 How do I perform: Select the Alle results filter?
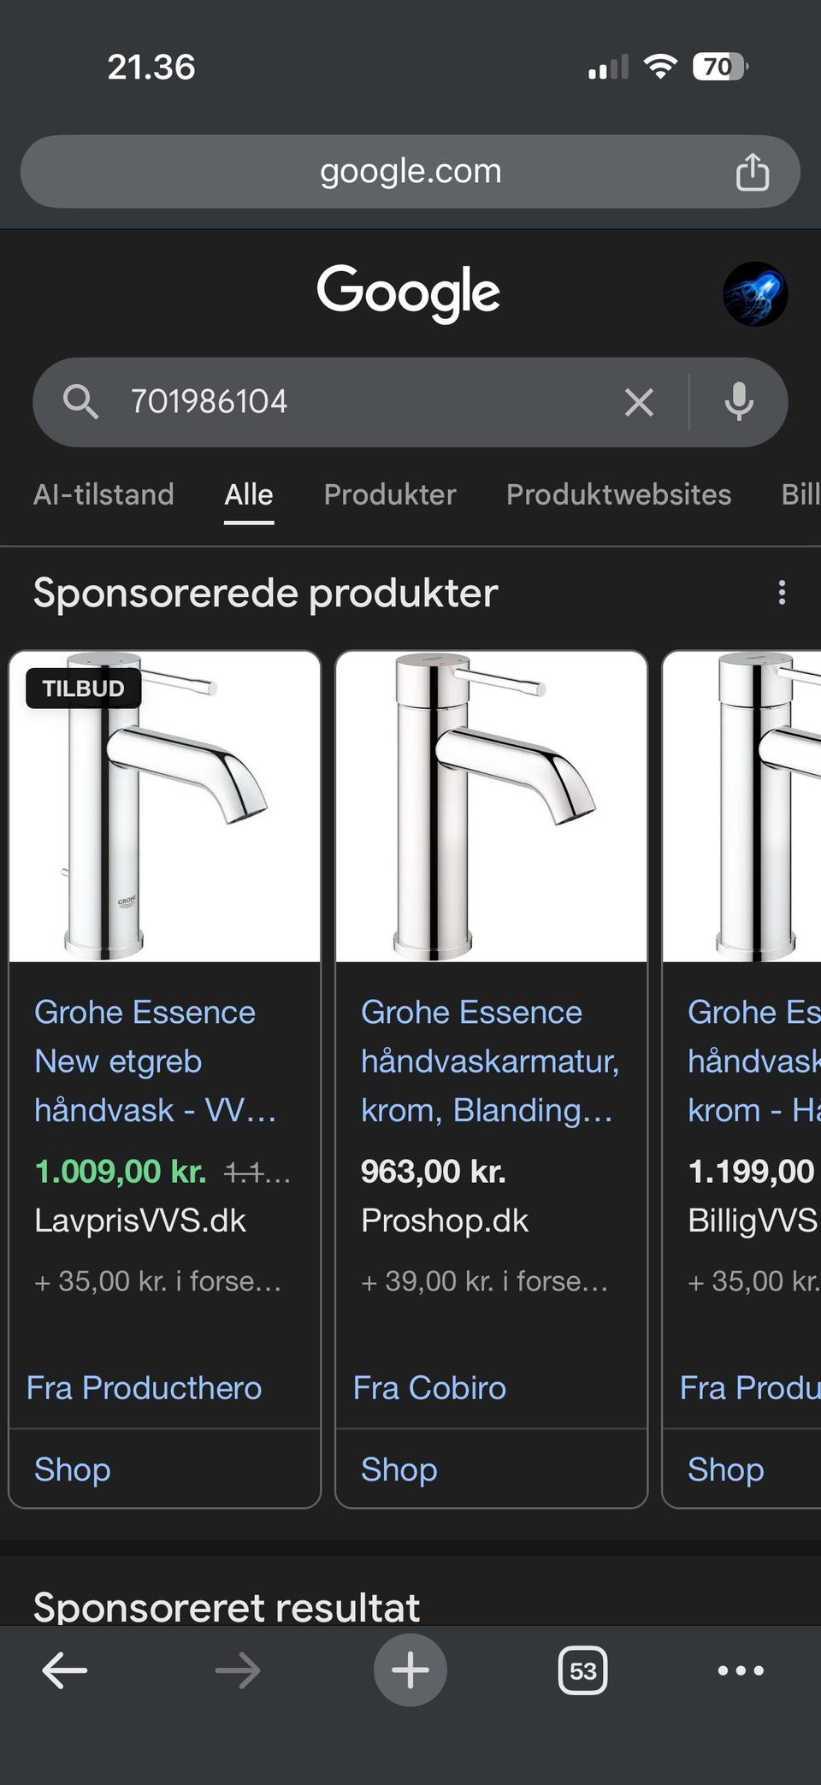click(x=248, y=494)
